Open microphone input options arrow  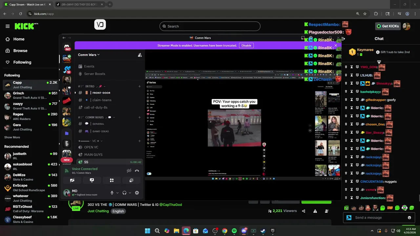tap(117, 193)
